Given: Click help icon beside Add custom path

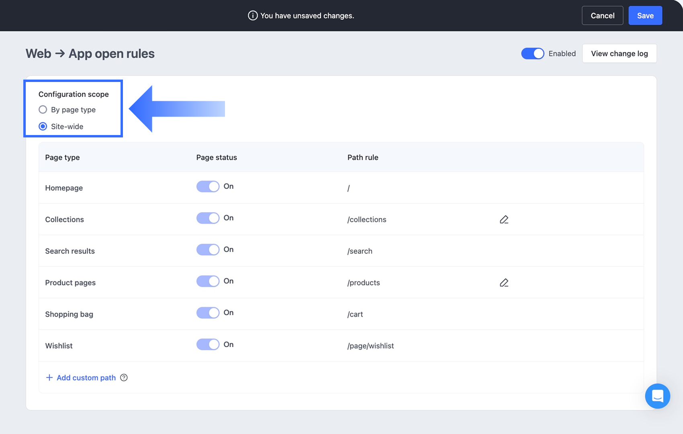Looking at the screenshot, I should click(x=124, y=377).
